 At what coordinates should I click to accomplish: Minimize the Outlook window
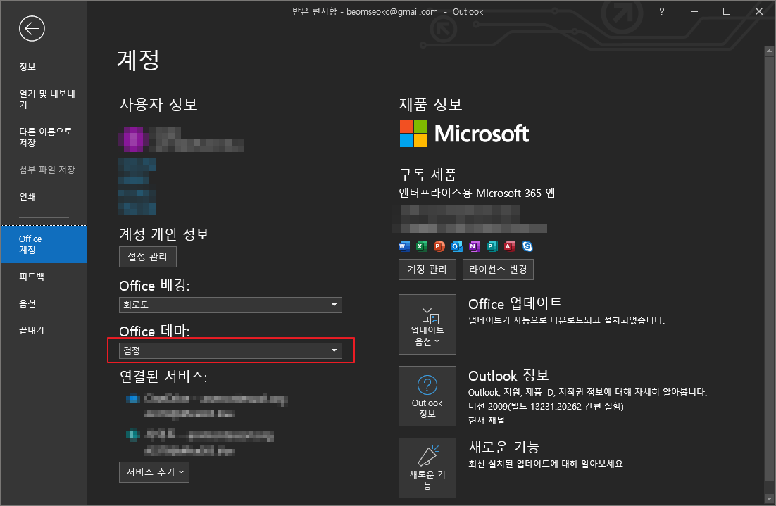(694, 11)
